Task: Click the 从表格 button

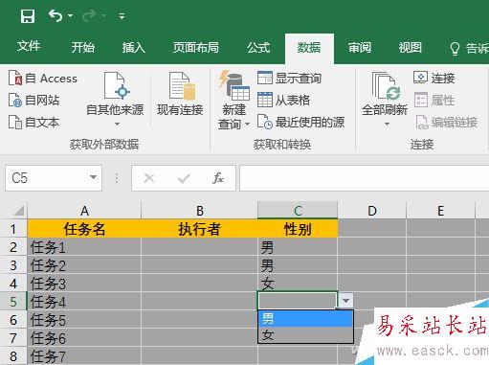Action: point(283,100)
